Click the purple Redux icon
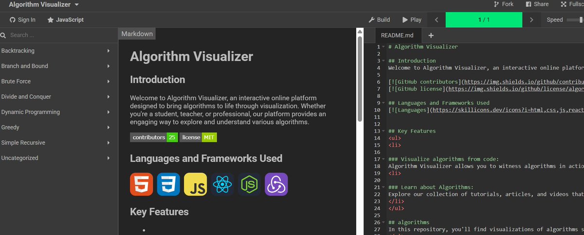This screenshot has width=584, height=235. (276, 184)
